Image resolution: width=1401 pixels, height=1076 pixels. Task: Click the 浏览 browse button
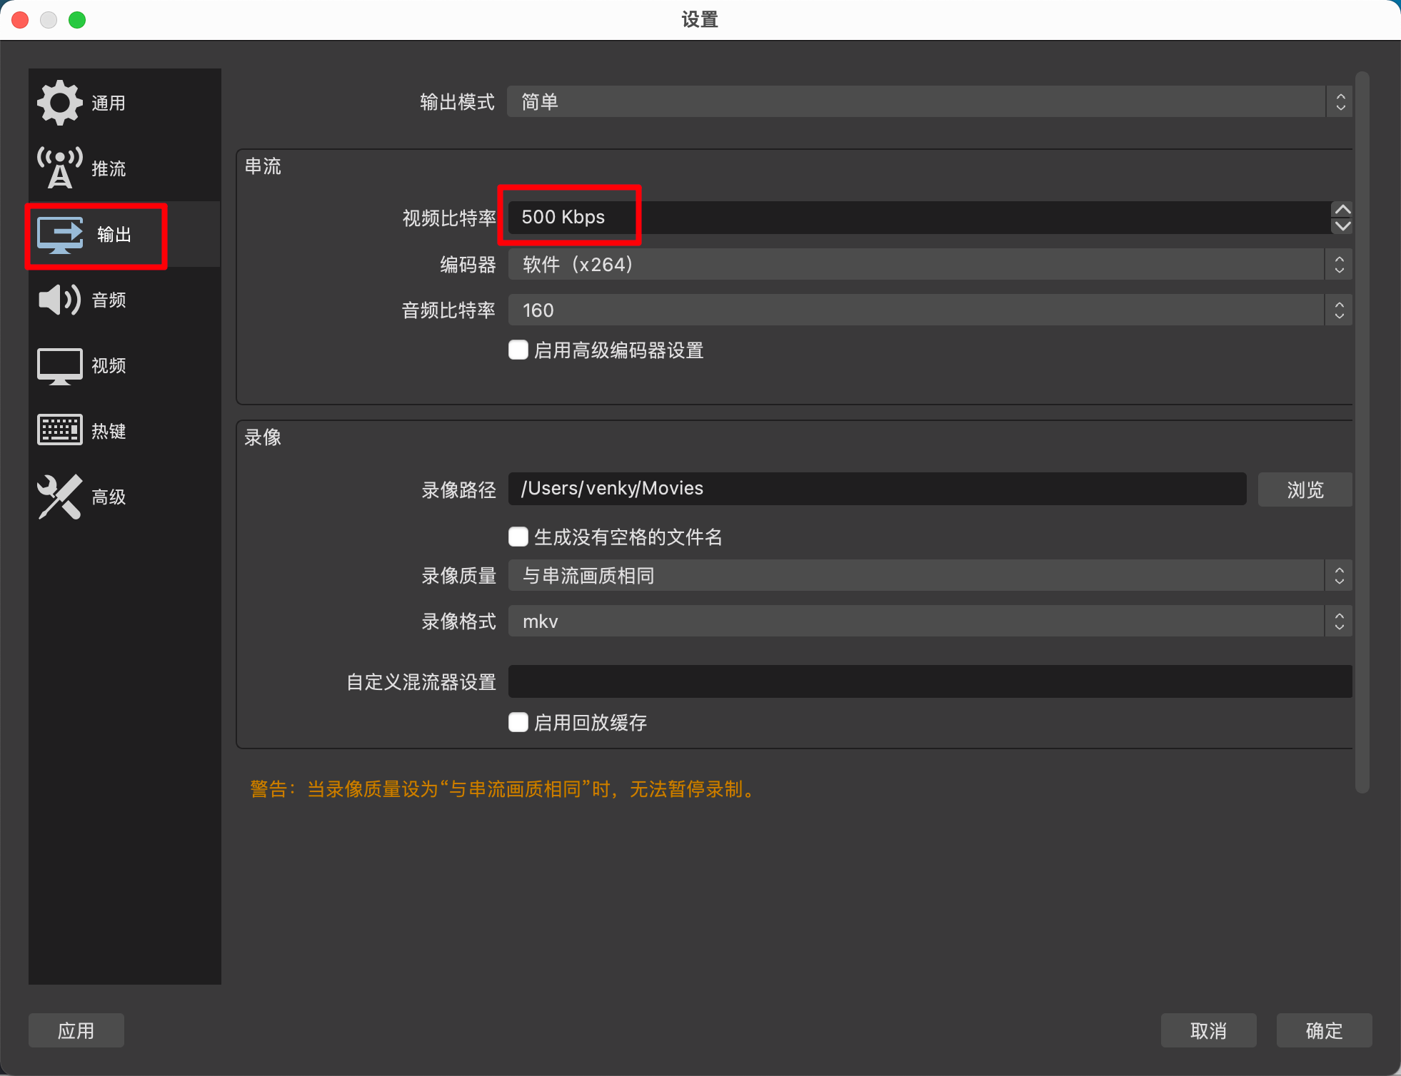(1305, 489)
